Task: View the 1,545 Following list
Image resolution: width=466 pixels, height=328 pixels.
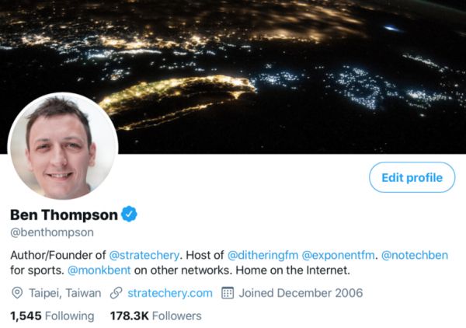Action: pos(52,316)
